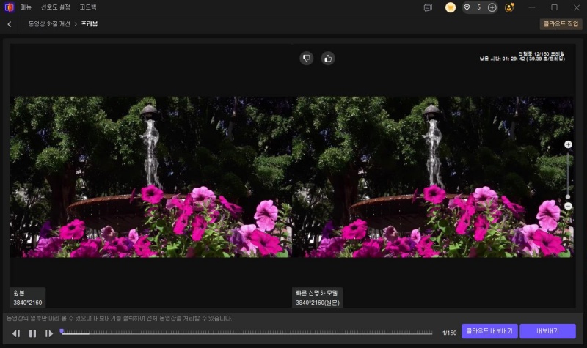Click the thumbs up feedback icon
587x348 pixels.
(x=328, y=59)
